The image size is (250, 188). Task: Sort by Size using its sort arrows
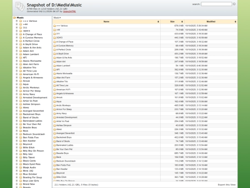182,21
